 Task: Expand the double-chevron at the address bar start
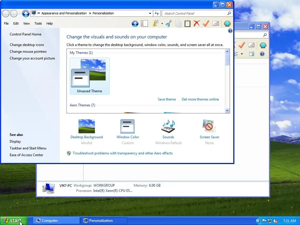(39, 13)
